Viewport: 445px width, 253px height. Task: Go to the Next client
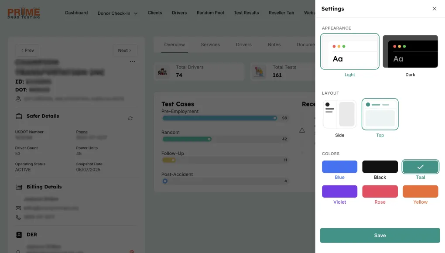click(125, 50)
